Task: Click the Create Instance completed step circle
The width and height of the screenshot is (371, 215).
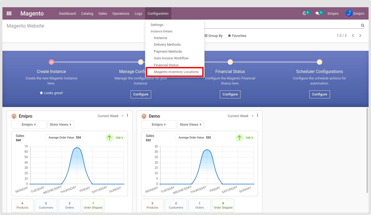Action: pos(51,62)
